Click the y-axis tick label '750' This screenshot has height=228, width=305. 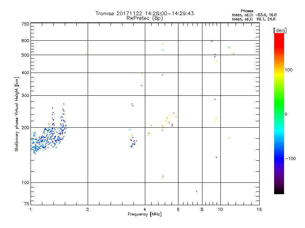point(25,24)
